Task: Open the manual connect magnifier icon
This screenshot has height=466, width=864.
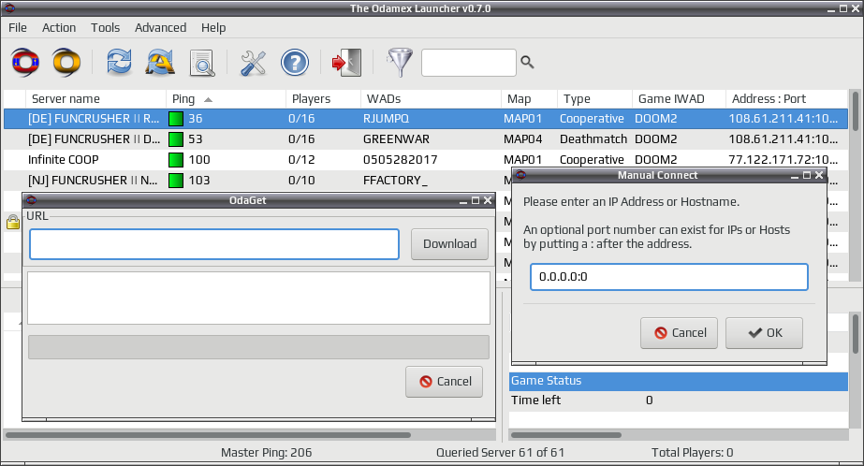Action: click(x=201, y=63)
